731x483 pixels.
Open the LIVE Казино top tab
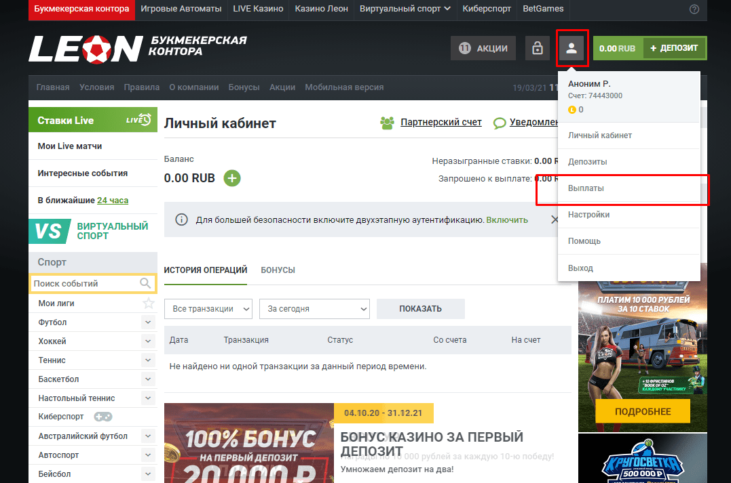tap(259, 9)
